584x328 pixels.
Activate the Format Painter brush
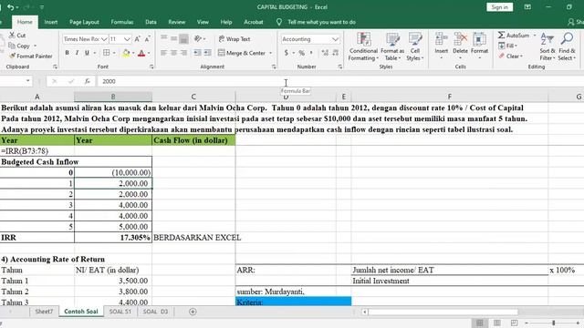(12, 56)
